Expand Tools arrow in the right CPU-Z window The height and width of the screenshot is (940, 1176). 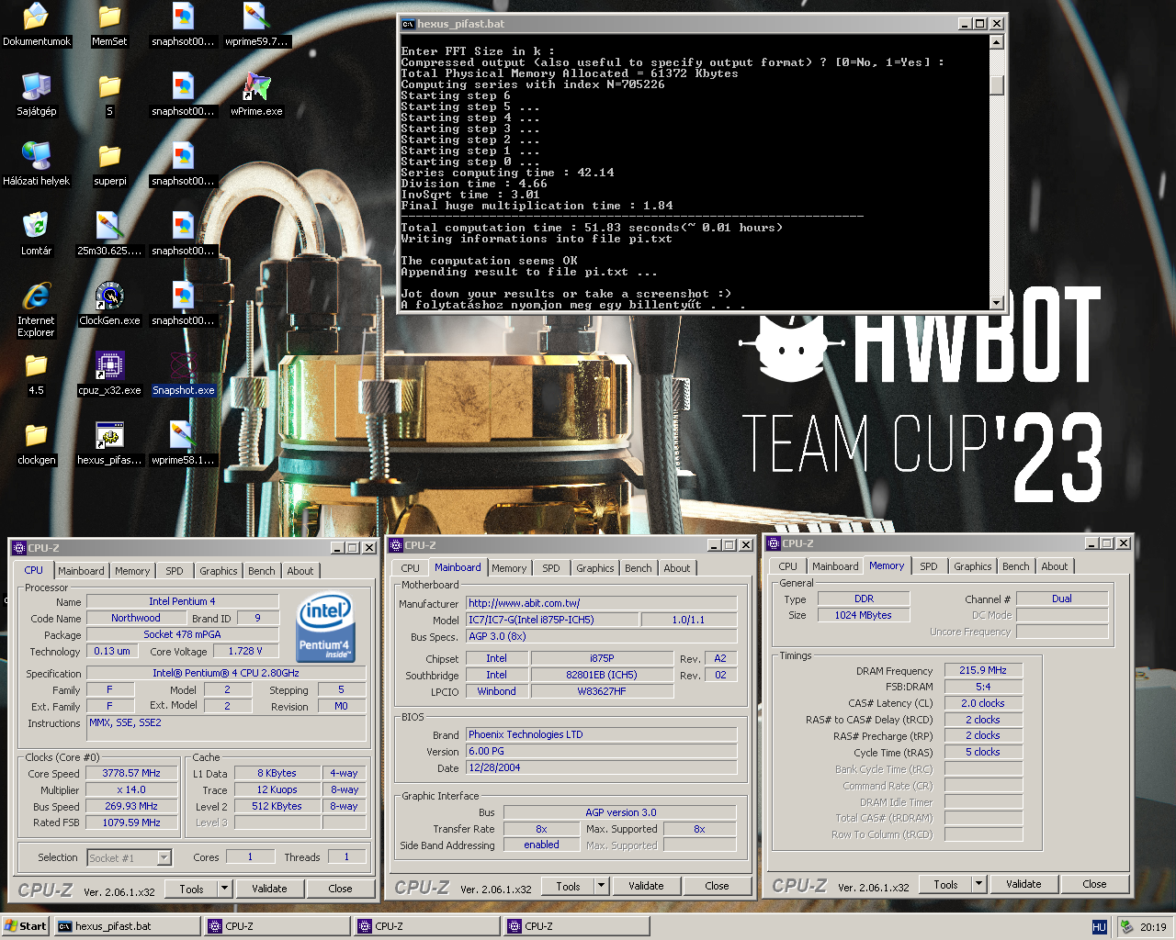click(x=978, y=884)
